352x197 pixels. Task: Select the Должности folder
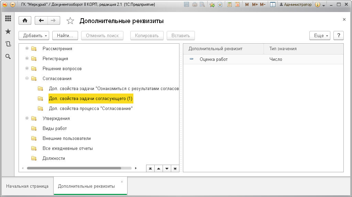click(54, 158)
